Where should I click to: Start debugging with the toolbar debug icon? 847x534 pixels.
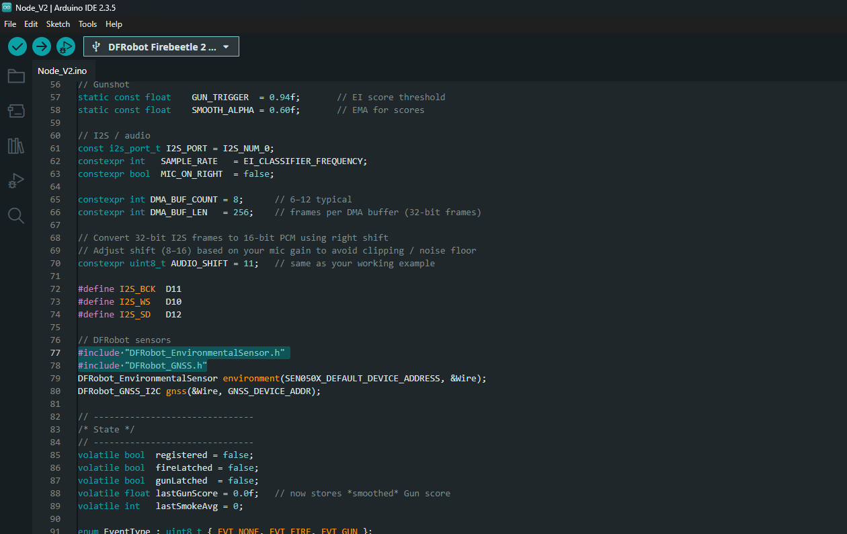pos(66,46)
